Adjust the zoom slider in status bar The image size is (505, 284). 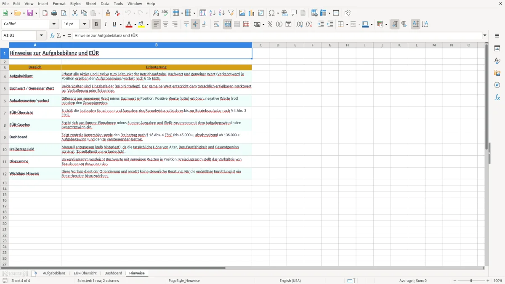tap(470, 281)
